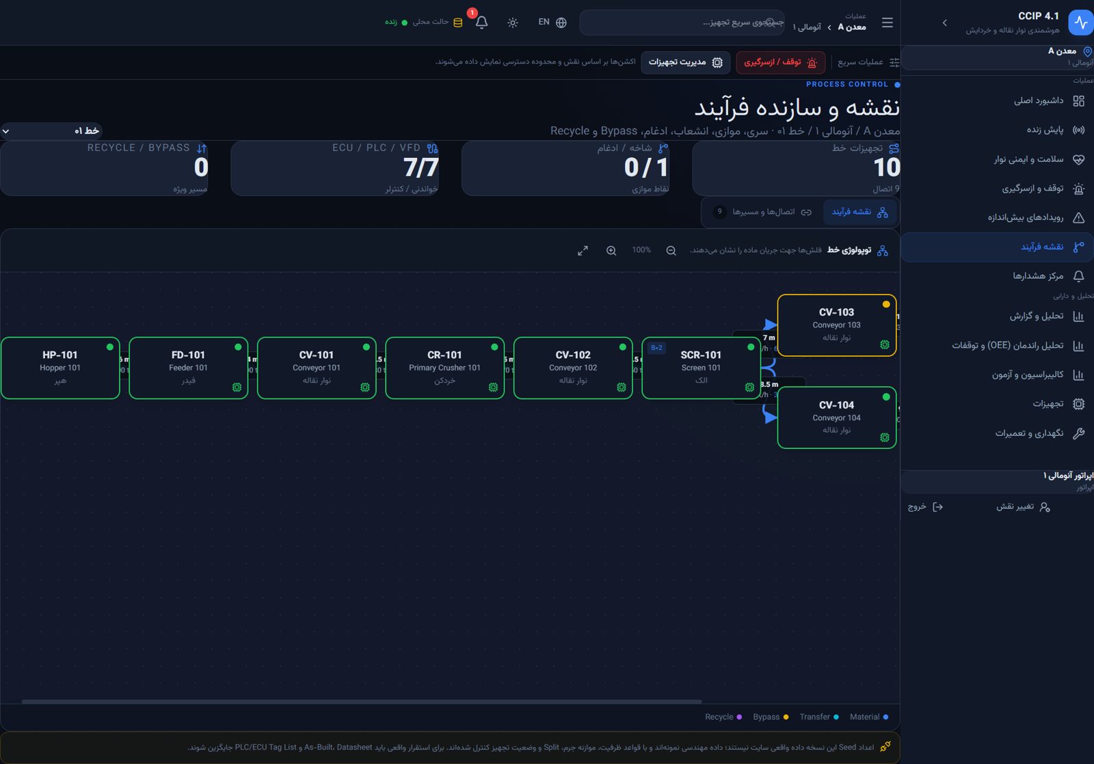This screenshot has height=764, width=1094.
Task: Select the HP-101 Hopper node
Action: pyautogui.click(x=60, y=368)
